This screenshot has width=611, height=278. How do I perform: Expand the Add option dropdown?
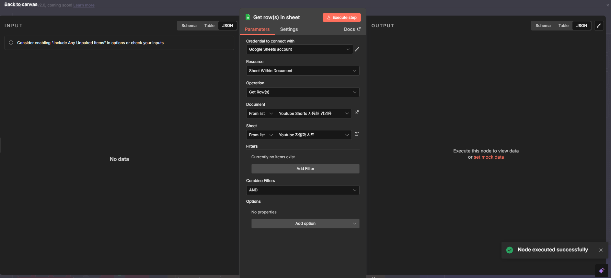305,224
